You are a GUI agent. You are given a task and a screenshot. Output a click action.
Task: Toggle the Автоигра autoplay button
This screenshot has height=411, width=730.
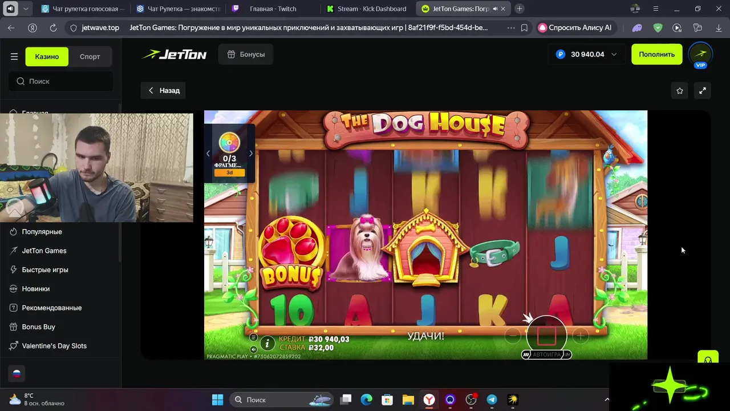(x=546, y=354)
